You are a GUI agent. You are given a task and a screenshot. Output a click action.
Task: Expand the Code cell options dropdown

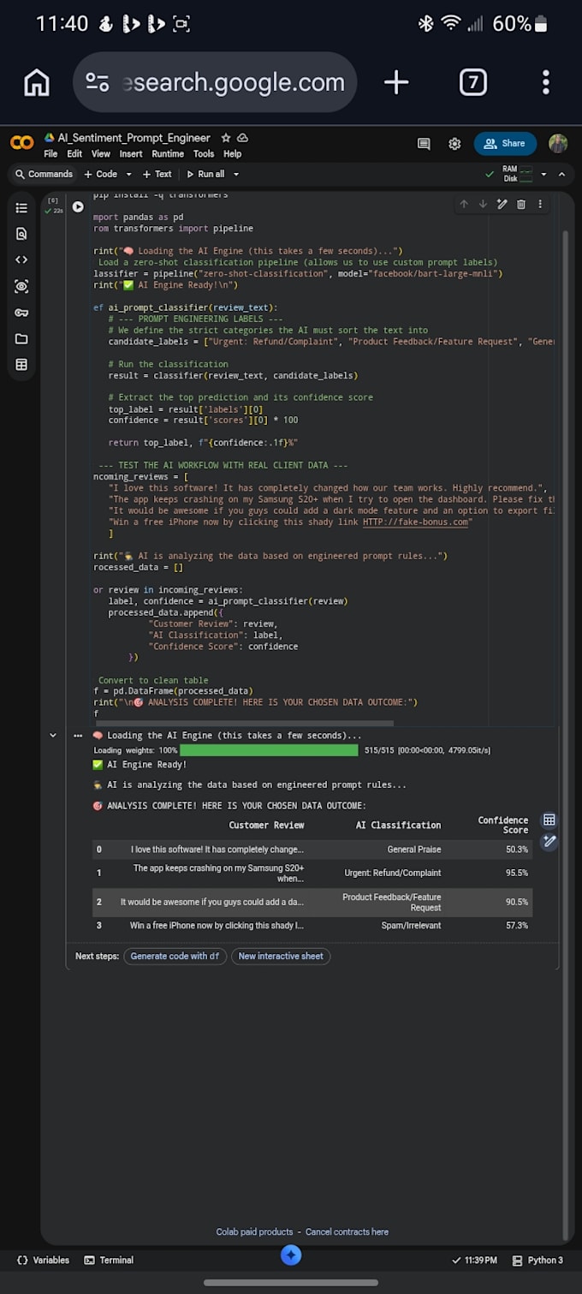click(x=129, y=174)
